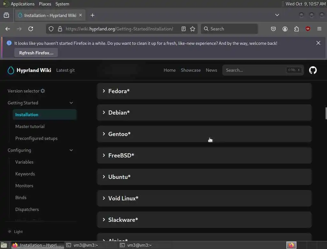The width and height of the screenshot is (327, 249).
Task: Expand the Fedora* section
Action: click(204, 91)
